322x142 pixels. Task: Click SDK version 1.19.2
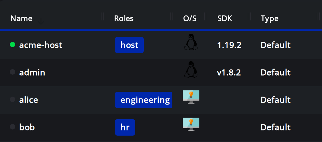229,45
